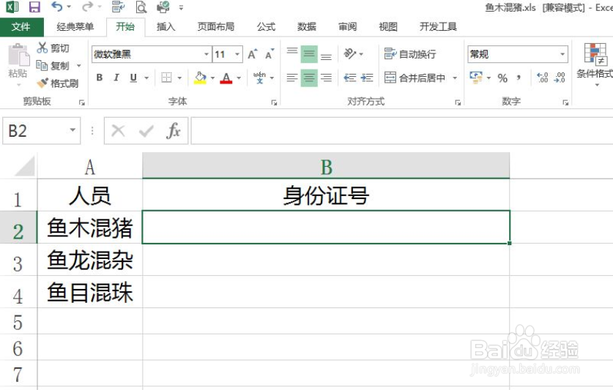Click the wén phonetic guide icon
The image size is (613, 390).
(x=259, y=78)
